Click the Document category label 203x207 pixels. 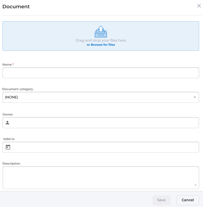pyautogui.click(x=18, y=89)
